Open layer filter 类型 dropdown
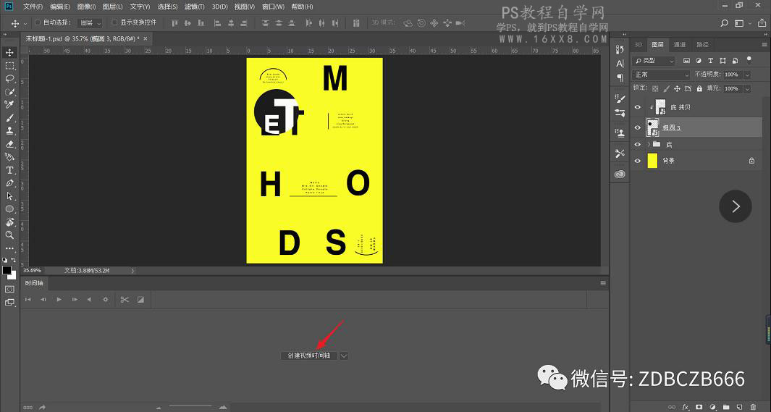 654,61
